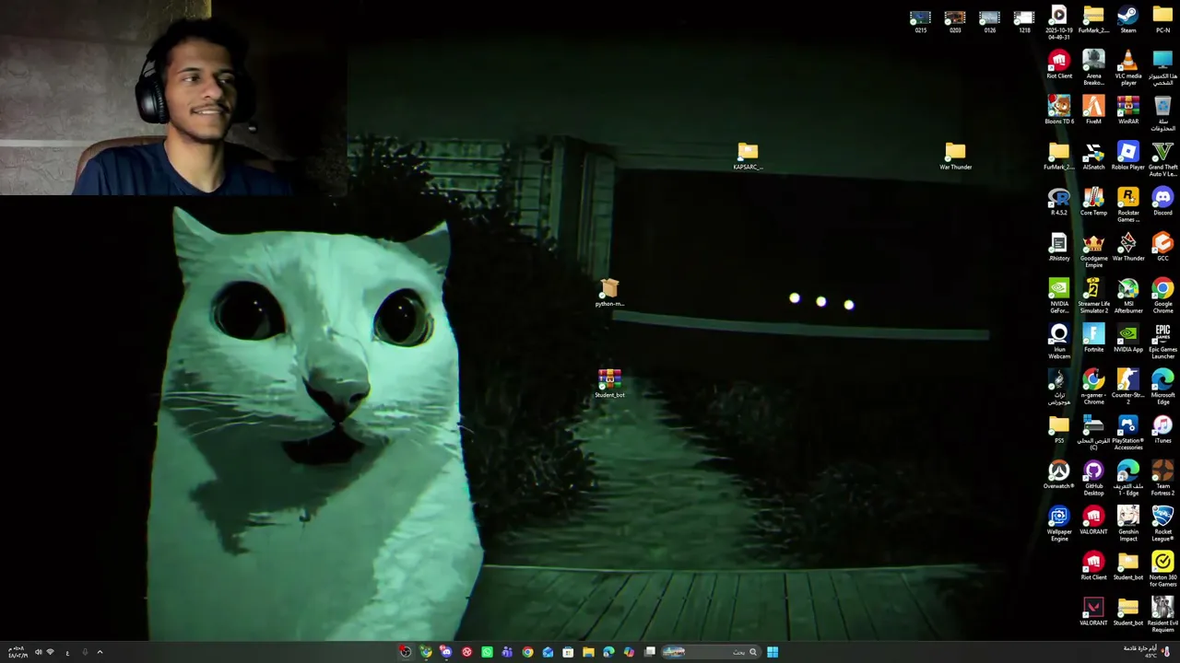The width and height of the screenshot is (1180, 663).
Task: Open Microsoft Store from the taskbar
Action: pos(568,652)
